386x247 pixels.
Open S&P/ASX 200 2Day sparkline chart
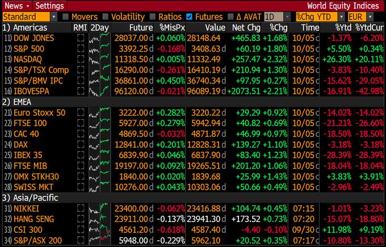99,240
